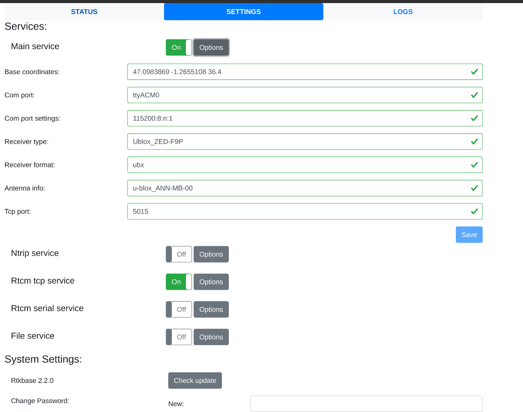The height and width of the screenshot is (412, 523).
Task: Click the Com port green checkmark icon
Action: [x=474, y=95]
